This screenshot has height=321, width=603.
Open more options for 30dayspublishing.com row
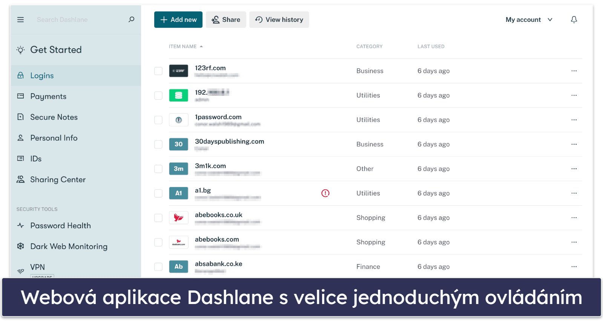(x=574, y=144)
